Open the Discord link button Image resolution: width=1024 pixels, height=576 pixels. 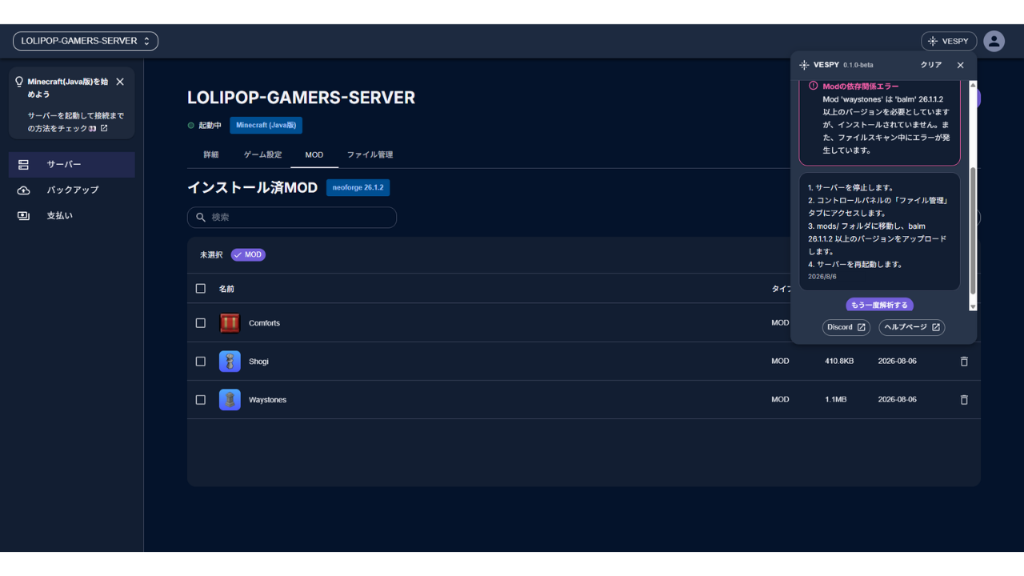click(x=846, y=327)
